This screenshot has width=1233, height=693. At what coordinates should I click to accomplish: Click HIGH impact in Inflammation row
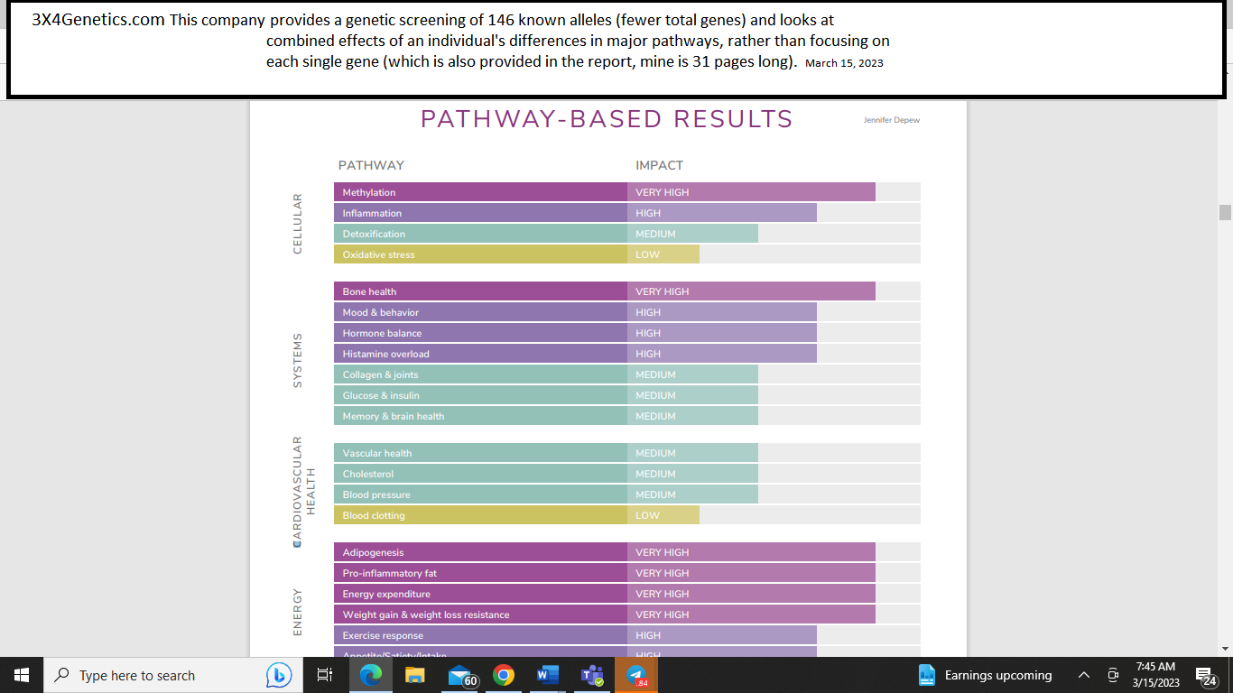(x=648, y=213)
